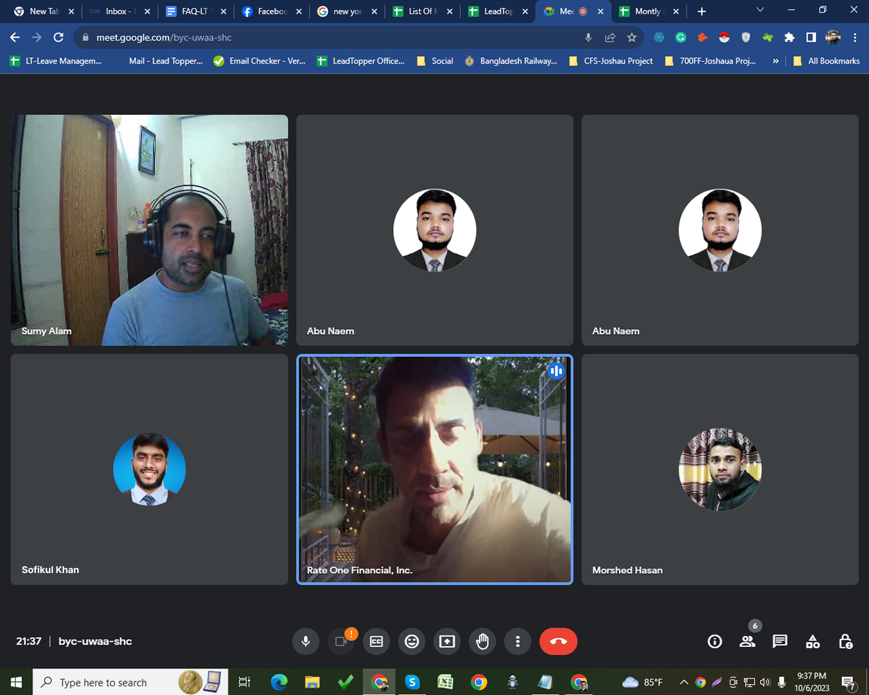The image size is (869, 695).
Task: Turn on the camera in Meet
Action: [x=341, y=641]
